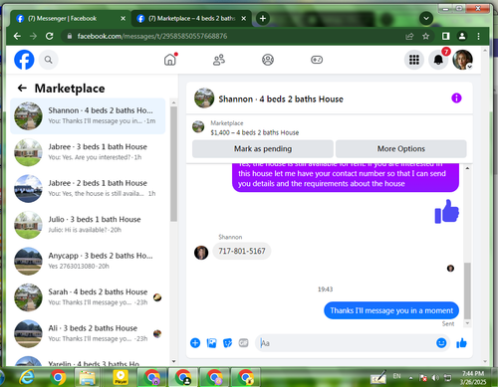498x387 pixels.
Task: Click the chat scroll down arrow
Action: [x=467, y=323]
